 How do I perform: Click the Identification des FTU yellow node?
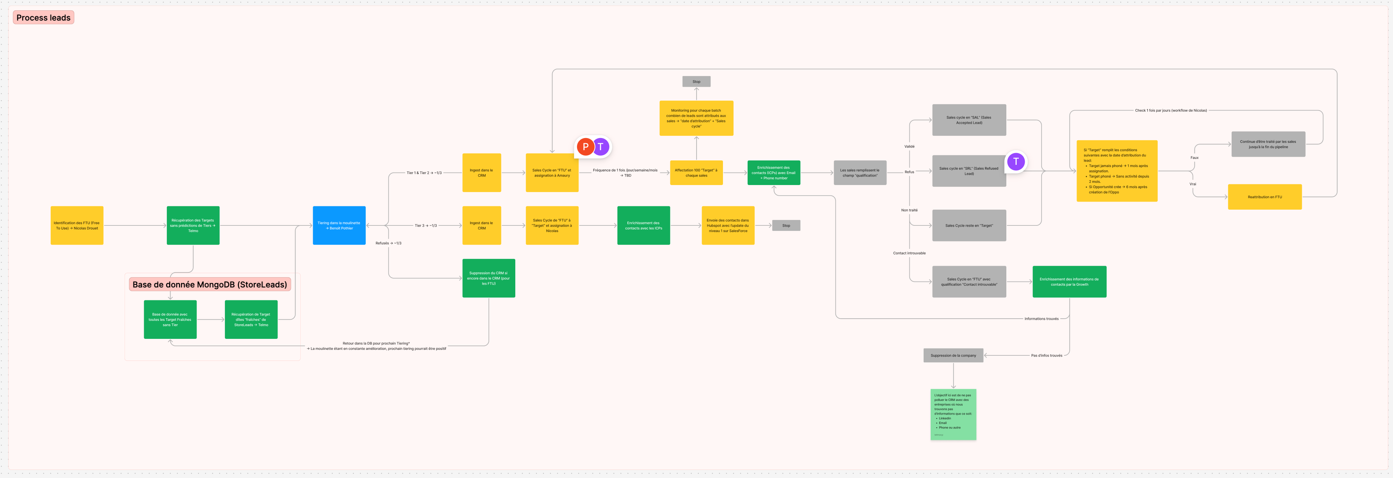pyautogui.click(x=77, y=225)
